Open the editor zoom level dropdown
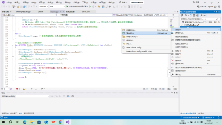Image resolution: width=222 pixels, height=125 pixels. [5, 89]
